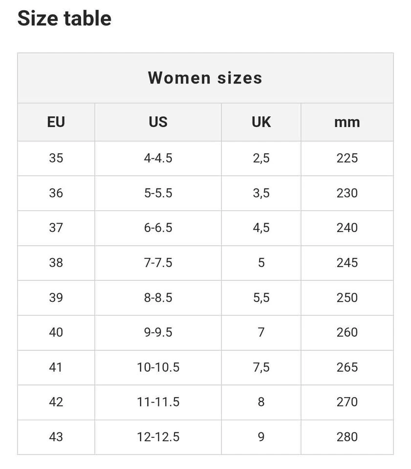Screen dimensions: 411x469
Task: Select the 225 mm cell
Action: 347,158
